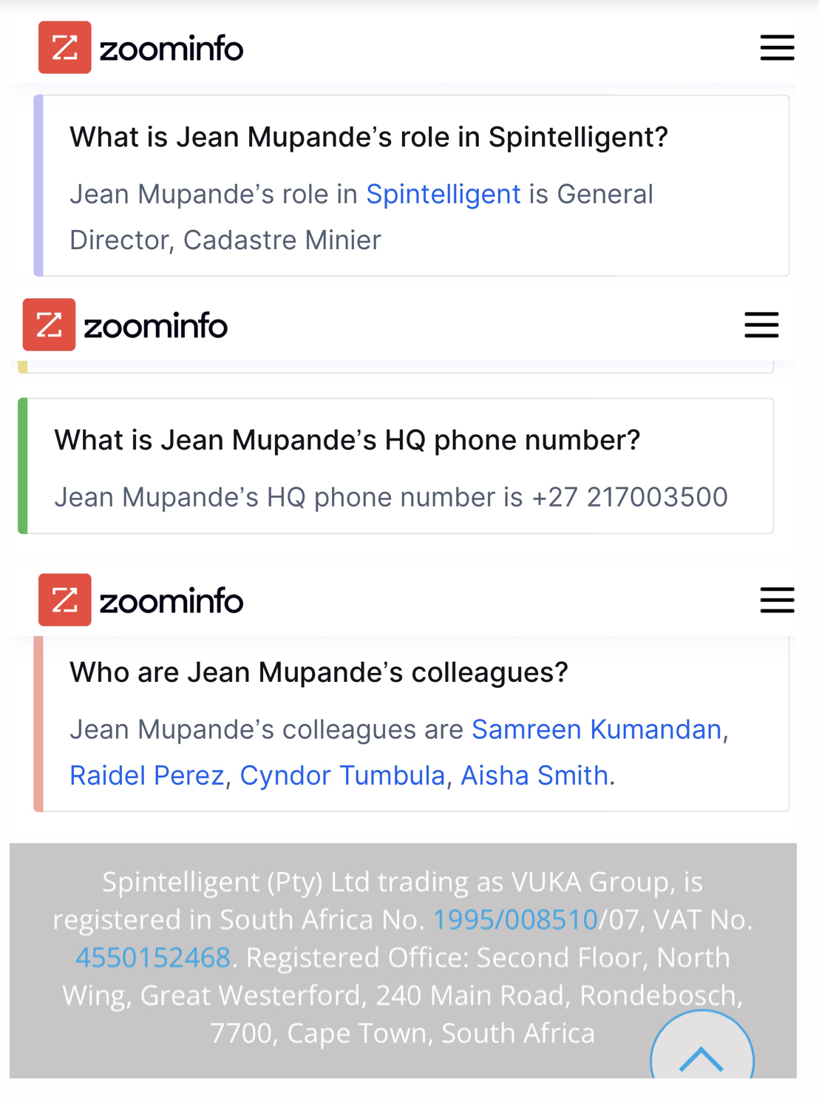Click the top ZoomInfo logo icon
Image resolution: width=819 pixels, height=1102 pixels.
coord(65,47)
